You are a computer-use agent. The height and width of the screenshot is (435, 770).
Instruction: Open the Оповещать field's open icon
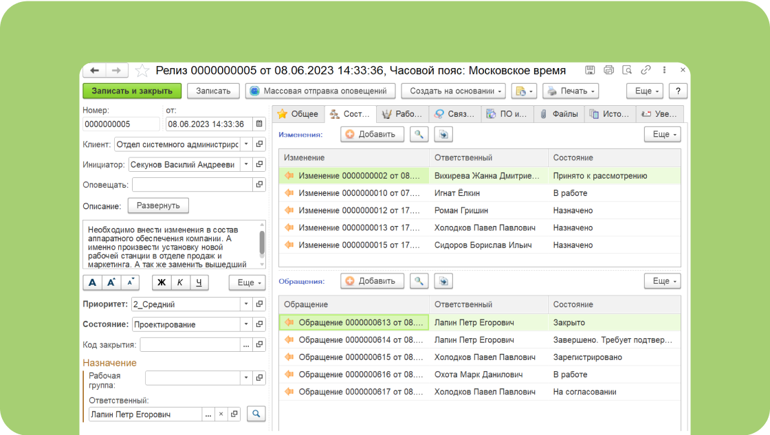260,185
